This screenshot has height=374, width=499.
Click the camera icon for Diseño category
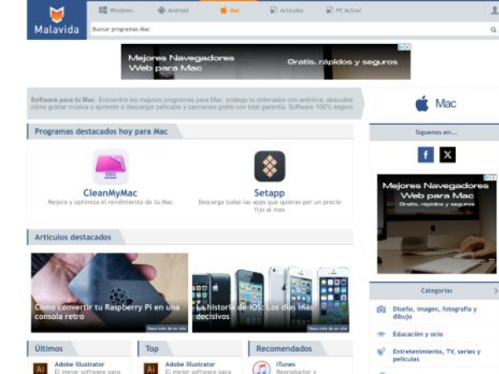coord(381,309)
